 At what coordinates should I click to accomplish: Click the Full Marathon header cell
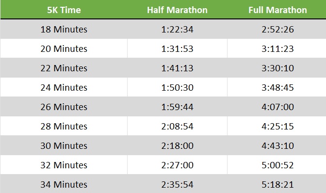pyautogui.click(x=277, y=10)
